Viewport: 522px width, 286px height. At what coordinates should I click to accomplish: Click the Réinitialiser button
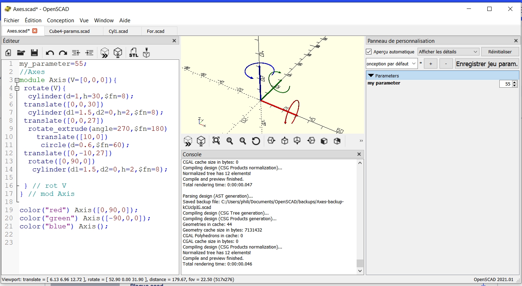point(500,52)
